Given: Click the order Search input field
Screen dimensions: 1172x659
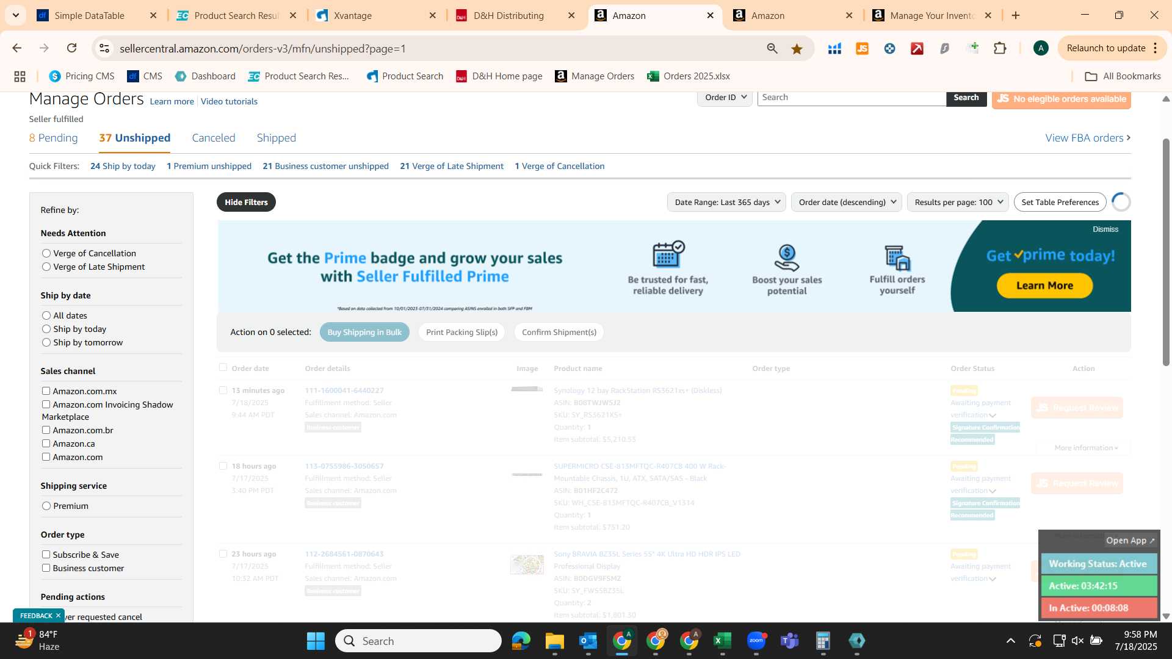Looking at the screenshot, I should tap(852, 98).
